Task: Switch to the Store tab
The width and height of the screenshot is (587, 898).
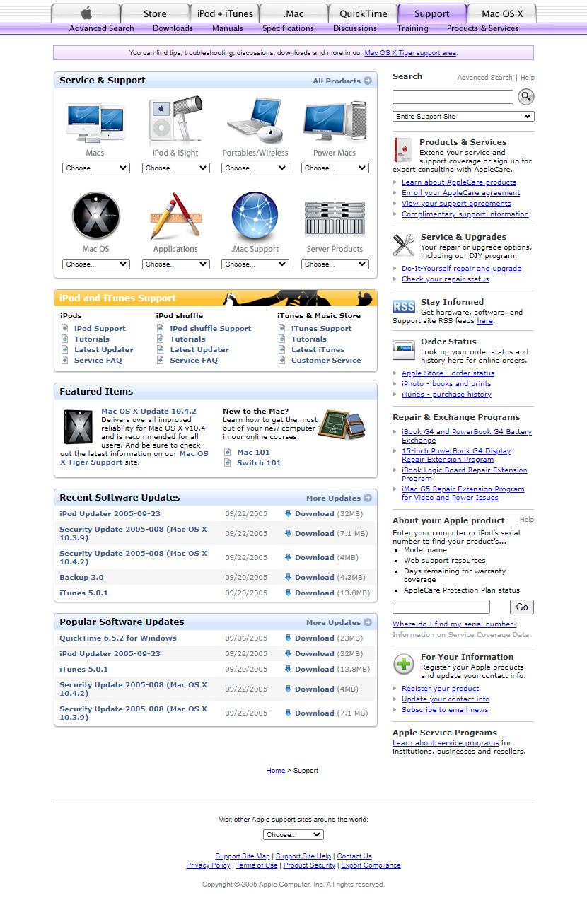Action: pyautogui.click(x=155, y=13)
